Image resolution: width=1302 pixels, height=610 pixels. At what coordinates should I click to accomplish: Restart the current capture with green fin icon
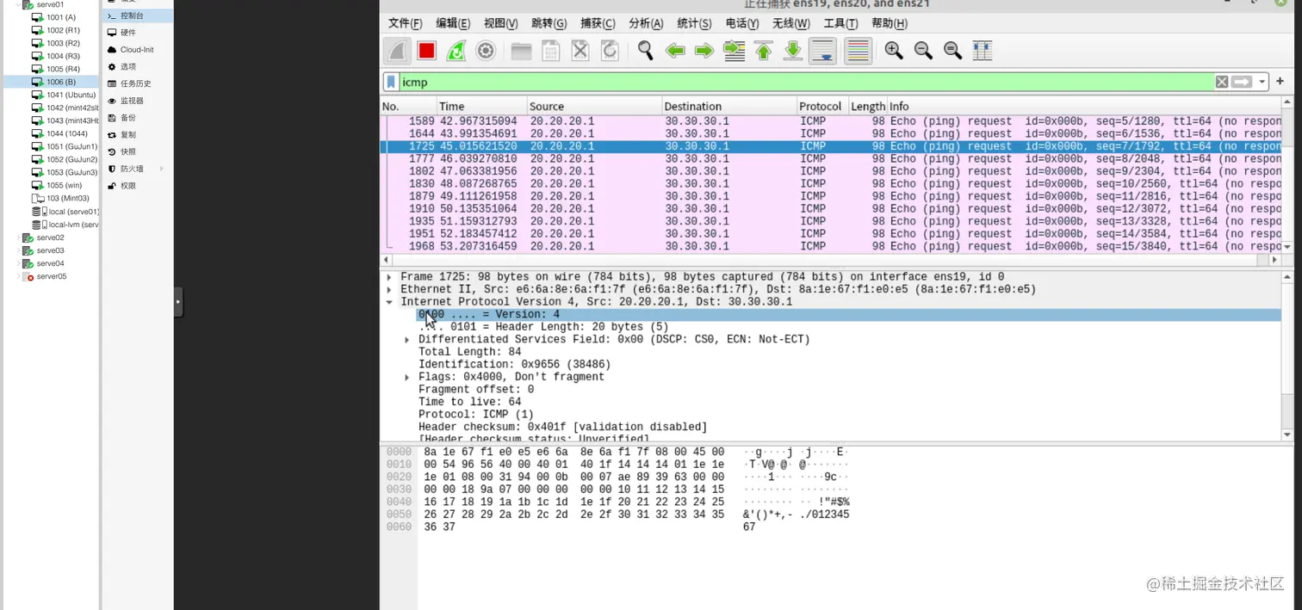[456, 51]
